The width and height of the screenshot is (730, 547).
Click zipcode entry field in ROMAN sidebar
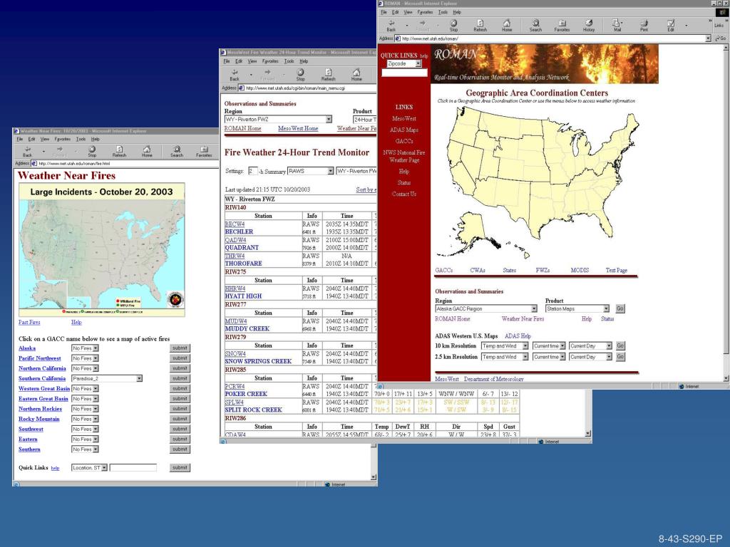[x=404, y=73]
